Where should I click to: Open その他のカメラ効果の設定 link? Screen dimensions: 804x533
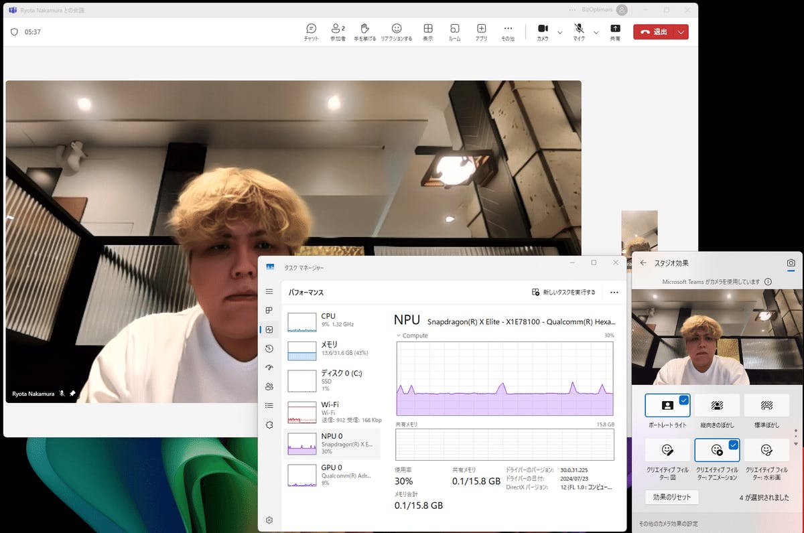pyautogui.click(x=669, y=524)
